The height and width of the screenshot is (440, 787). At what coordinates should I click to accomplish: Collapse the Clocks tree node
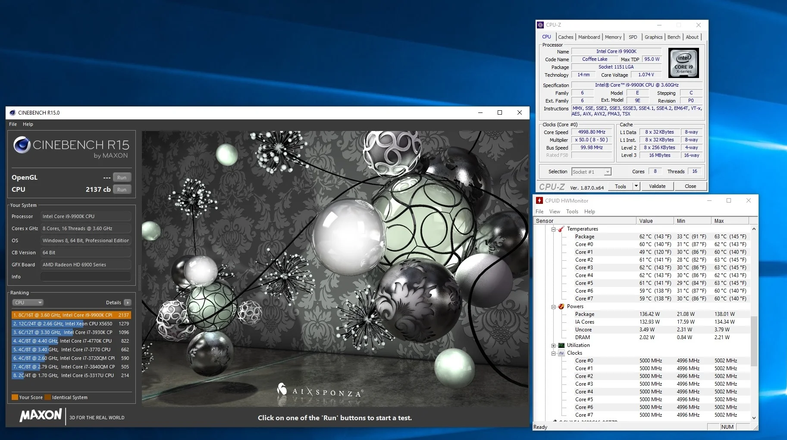553,353
